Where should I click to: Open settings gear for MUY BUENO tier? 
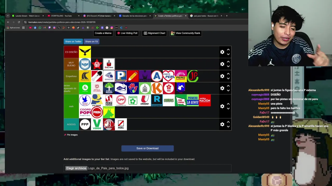click(222, 64)
